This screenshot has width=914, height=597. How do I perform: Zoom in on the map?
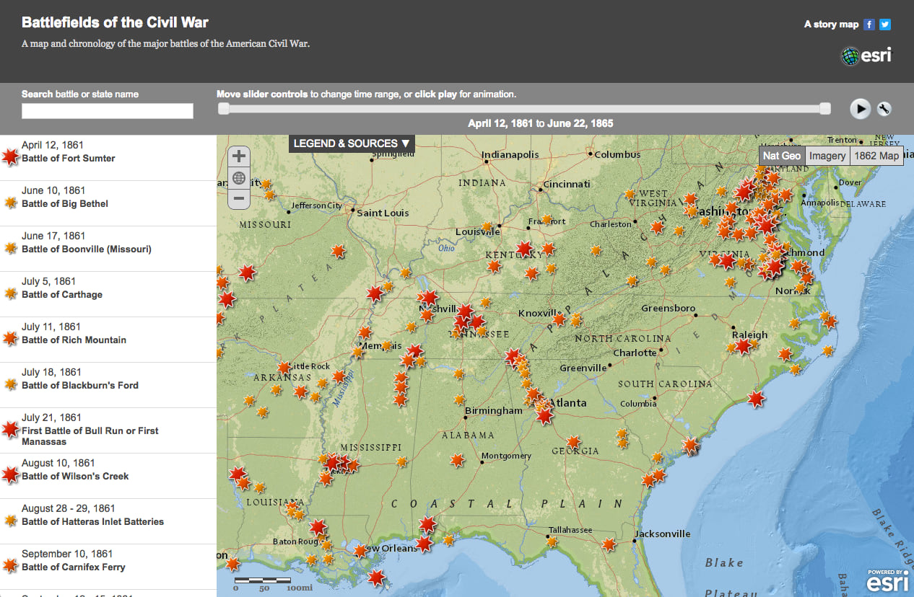point(239,156)
